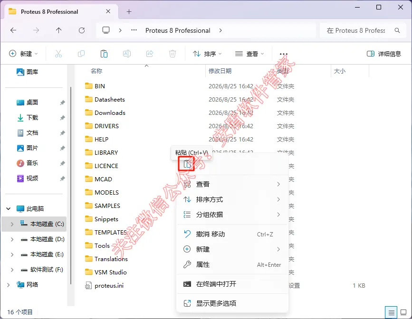Select the SAMPLES folder
The height and width of the screenshot is (319, 412).
103,206
